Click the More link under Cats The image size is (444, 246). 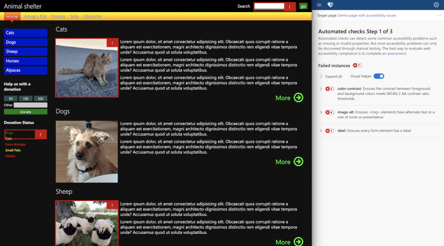(283, 98)
